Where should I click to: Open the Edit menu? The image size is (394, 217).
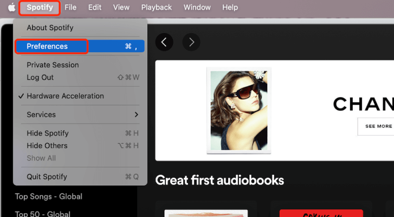95,8
